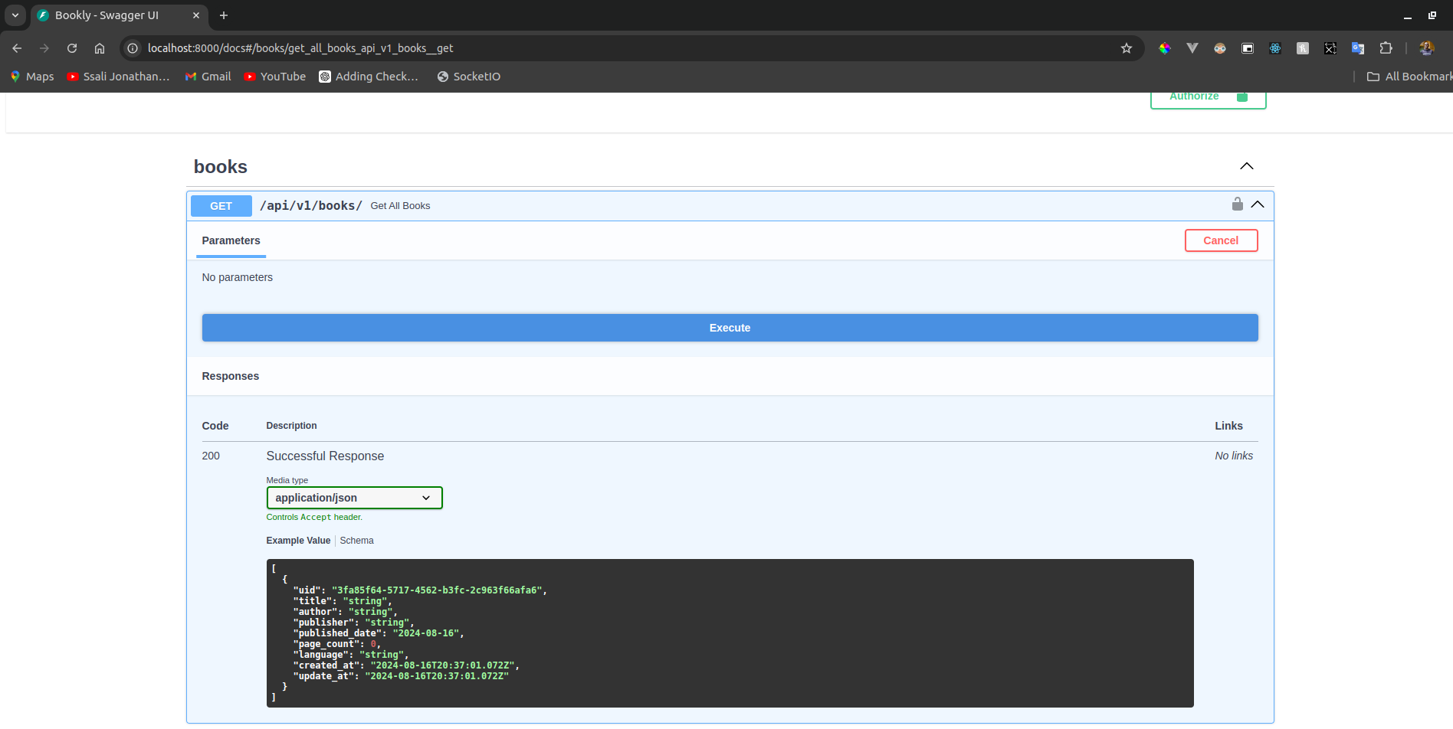Open the picture-in-picture extension icon
This screenshot has width=1453, height=729.
tap(1248, 48)
